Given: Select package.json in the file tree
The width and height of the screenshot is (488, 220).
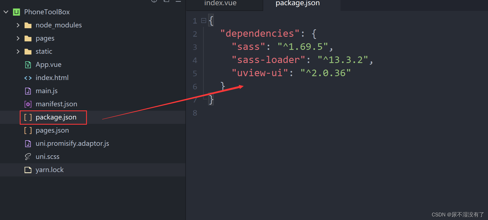Looking at the screenshot, I should point(56,117).
